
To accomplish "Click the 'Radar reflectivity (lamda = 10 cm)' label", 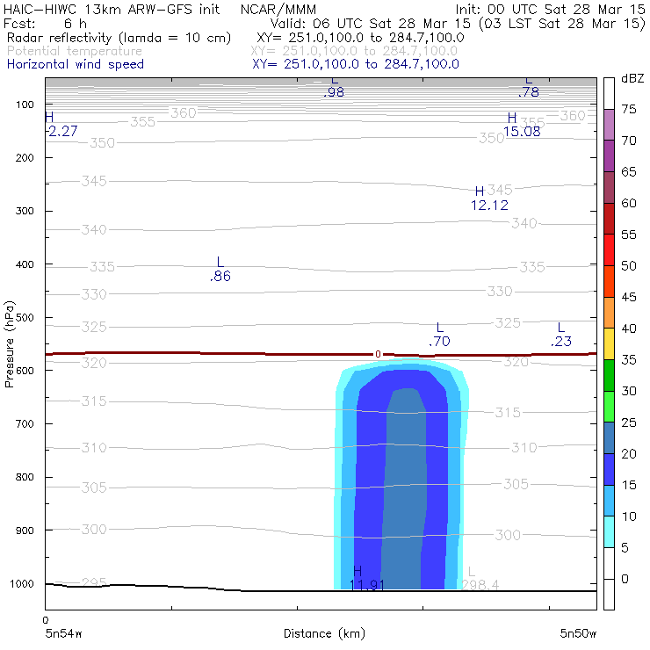I will 119,38.
